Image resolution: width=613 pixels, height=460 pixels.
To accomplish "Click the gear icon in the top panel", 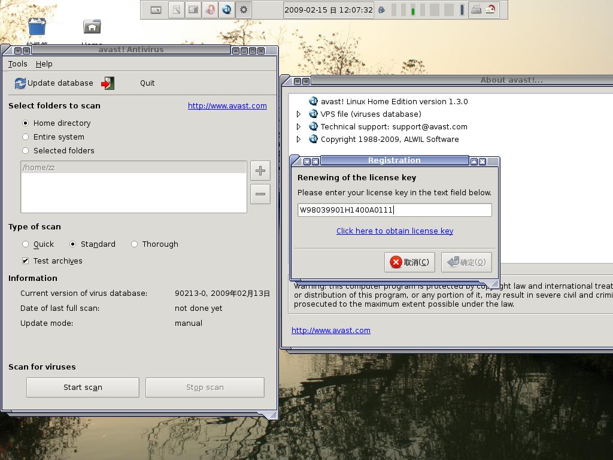I will 244,10.
